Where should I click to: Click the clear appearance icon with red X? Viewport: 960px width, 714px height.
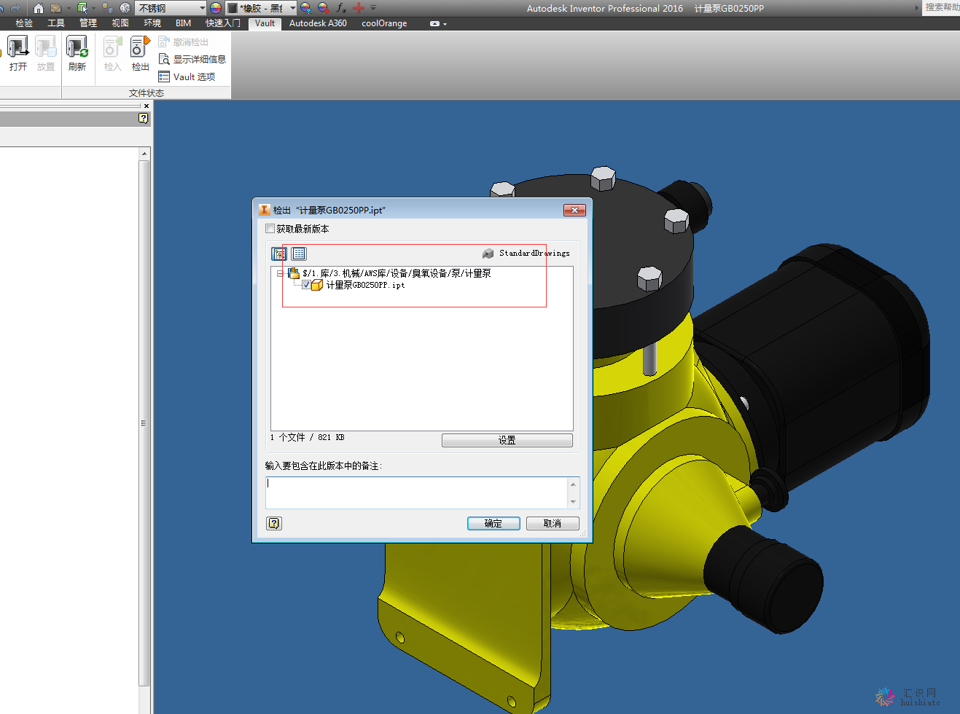(x=323, y=8)
